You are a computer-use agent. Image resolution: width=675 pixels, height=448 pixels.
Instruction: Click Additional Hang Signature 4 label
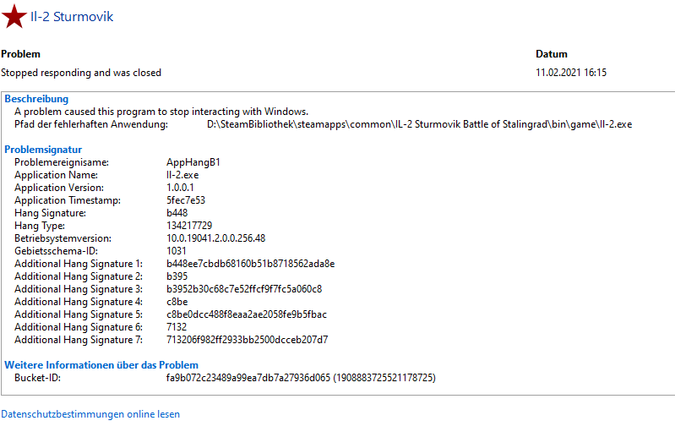[x=79, y=302]
